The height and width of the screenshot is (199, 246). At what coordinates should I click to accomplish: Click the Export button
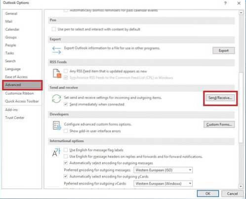(x=224, y=50)
